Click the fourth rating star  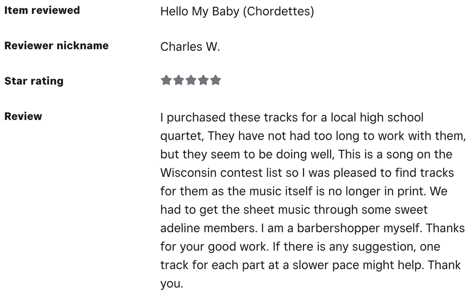(203, 80)
